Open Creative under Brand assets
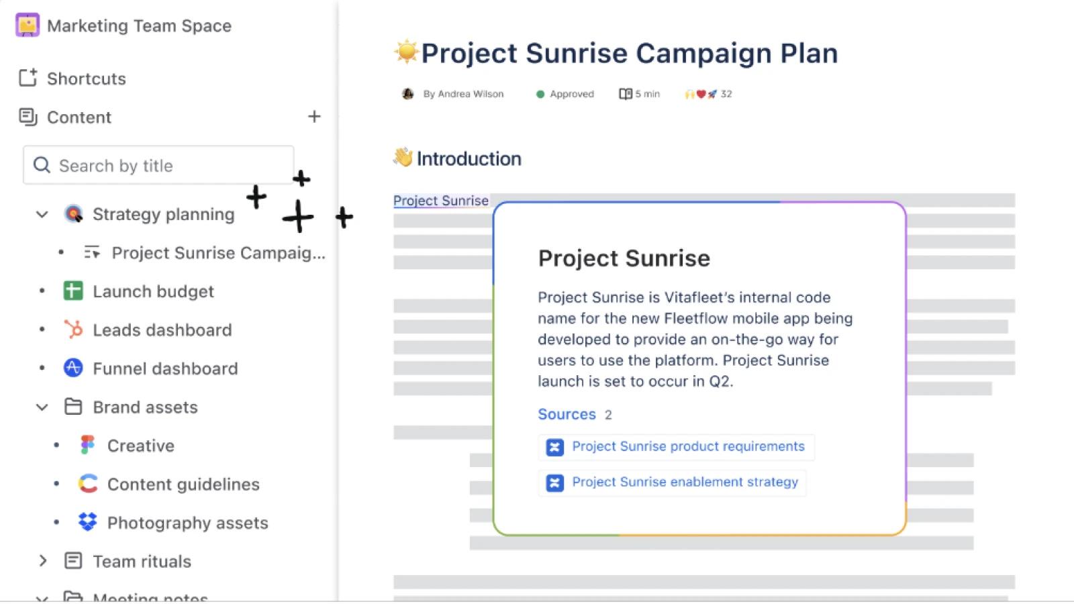 coord(141,446)
